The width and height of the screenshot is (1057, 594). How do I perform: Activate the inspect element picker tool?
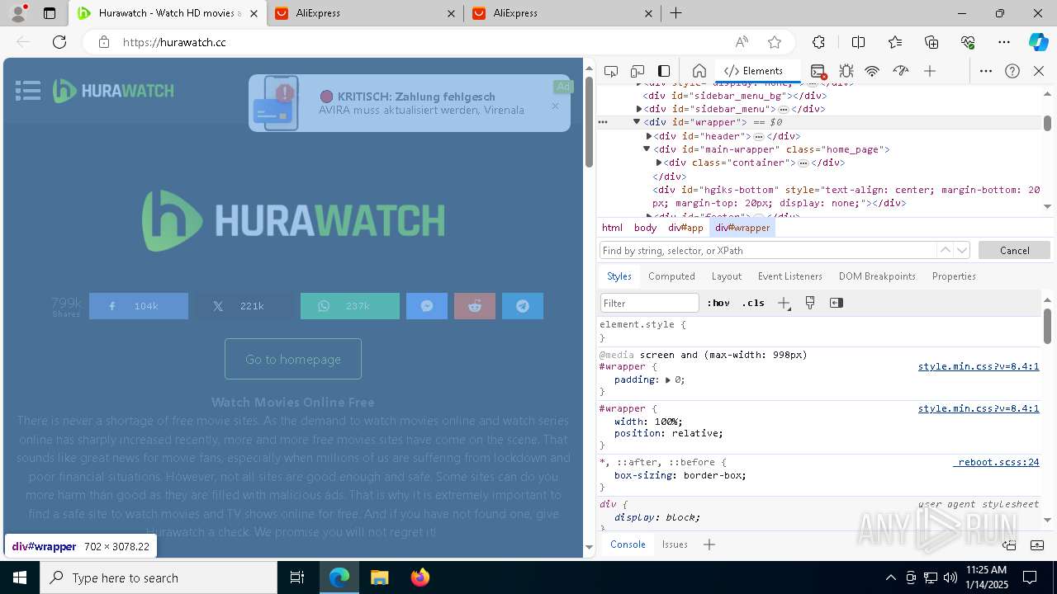click(611, 71)
